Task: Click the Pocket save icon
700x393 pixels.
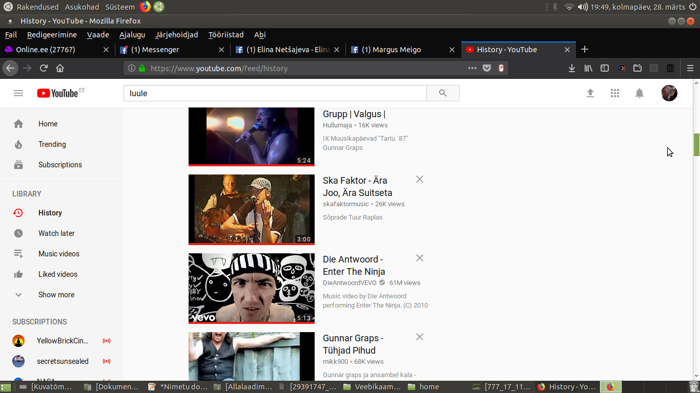Action: (487, 68)
